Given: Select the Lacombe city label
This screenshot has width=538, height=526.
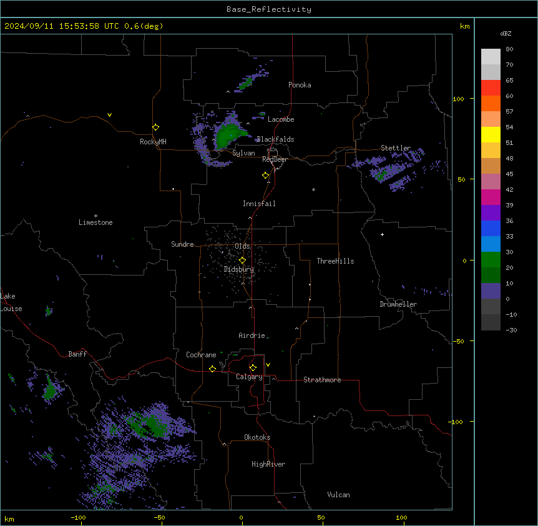Looking at the screenshot, I should pos(281,119).
